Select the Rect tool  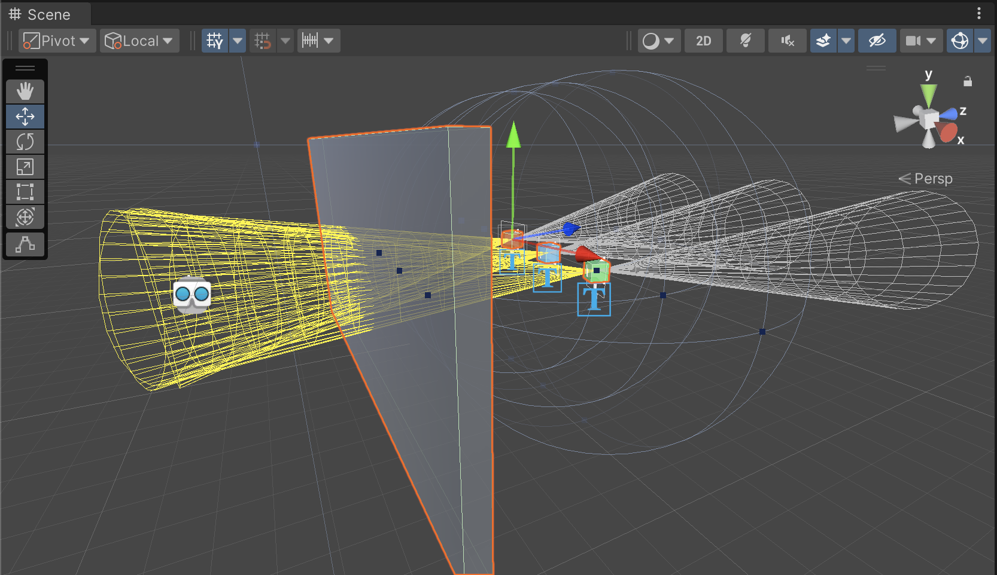pyautogui.click(x=25, y=192)
